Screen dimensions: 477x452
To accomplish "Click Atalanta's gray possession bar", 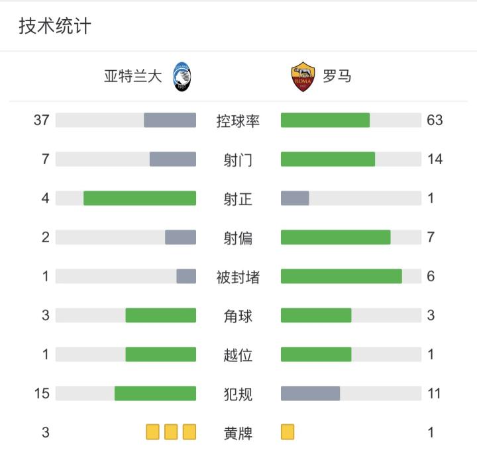I will [x=170, y=120].
